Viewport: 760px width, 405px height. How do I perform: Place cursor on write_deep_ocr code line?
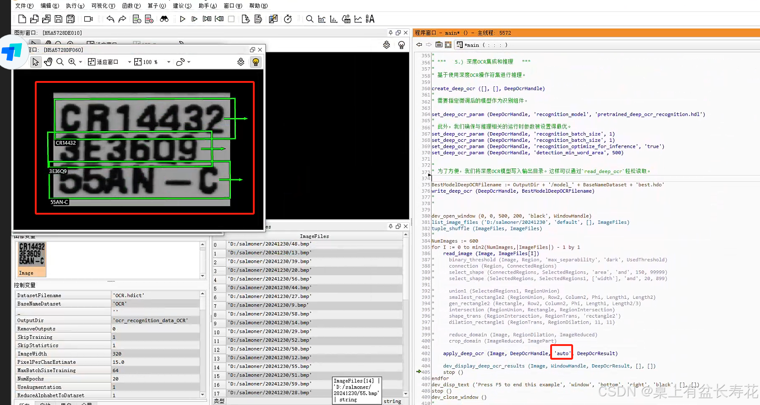(513, 191)
